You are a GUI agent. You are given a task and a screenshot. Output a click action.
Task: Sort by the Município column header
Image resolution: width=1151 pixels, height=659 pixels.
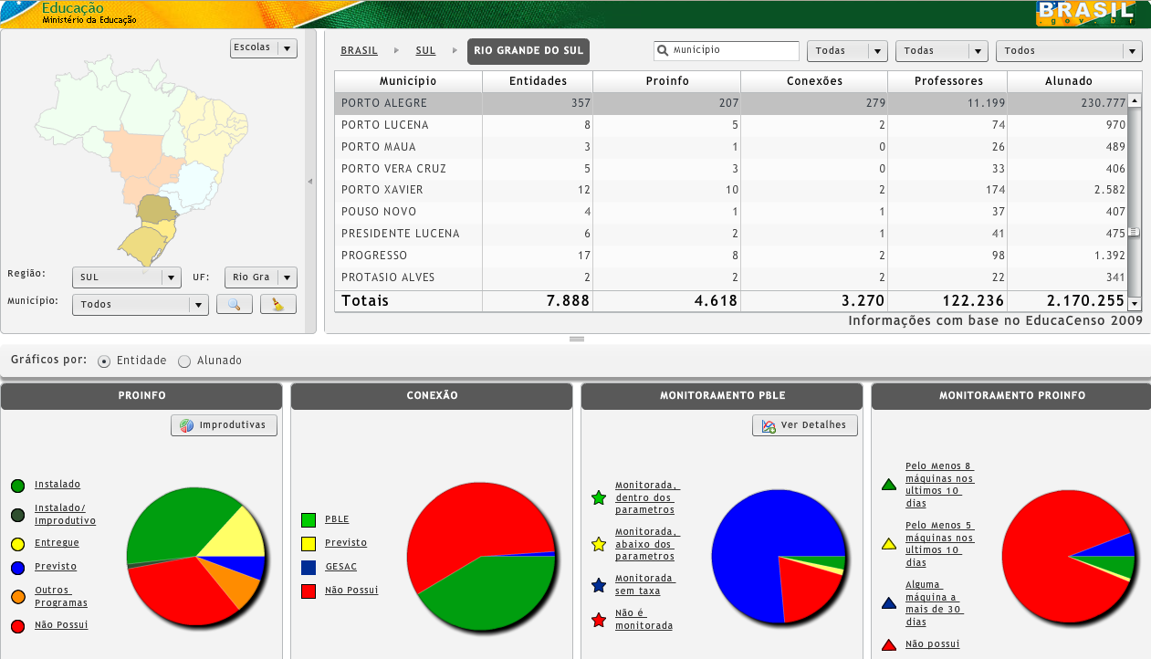coord(408,81)
